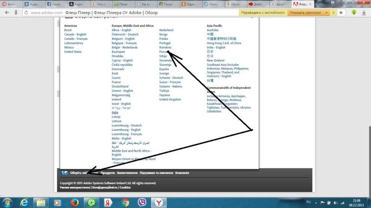Choose 'България' region link
Image resolution: width=371 pixels, height=208 pixels.
click(118, 52)
